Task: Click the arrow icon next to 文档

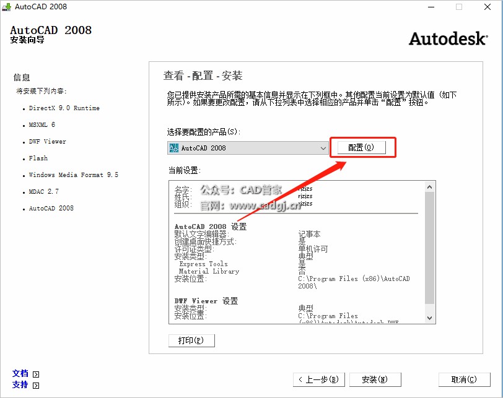Action: point(36,374)
